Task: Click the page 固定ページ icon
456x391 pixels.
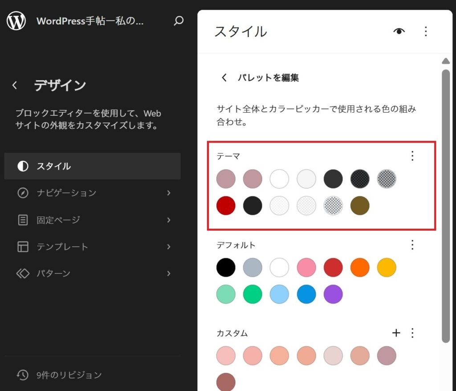Action: click(x=23, y=220)
